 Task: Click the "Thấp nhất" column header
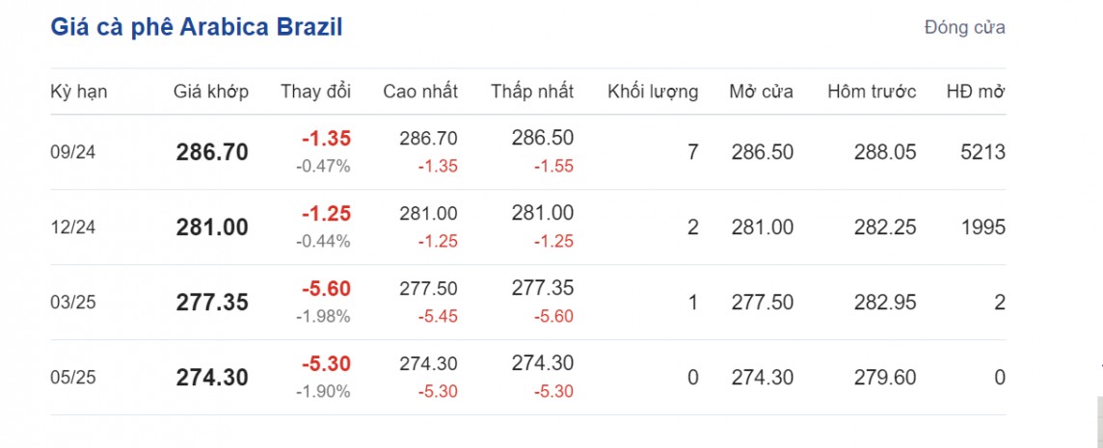pyautogui.click(x=531, y=92)
